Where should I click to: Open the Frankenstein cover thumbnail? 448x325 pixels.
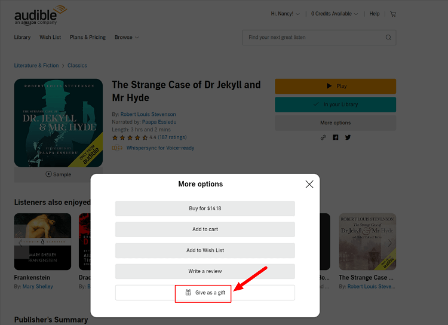point(42,241)
